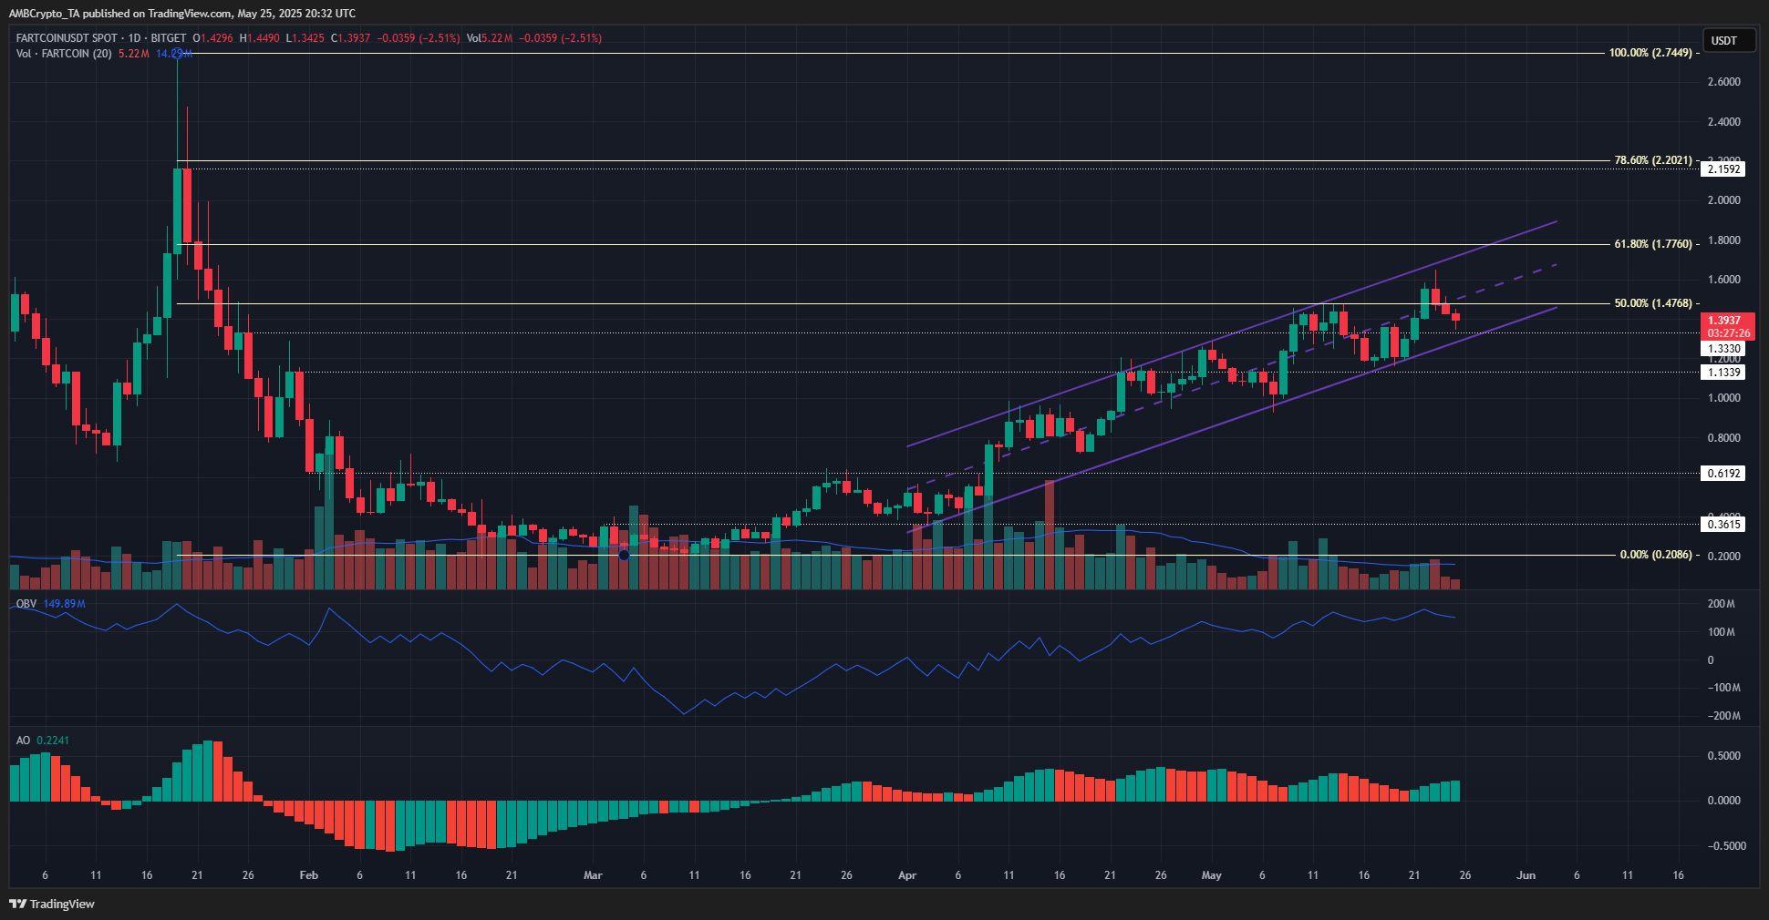Click the 0.6192 price level tag
Screen dimensions: 1769x920
pyautogui.click(x=1723, y=474)
